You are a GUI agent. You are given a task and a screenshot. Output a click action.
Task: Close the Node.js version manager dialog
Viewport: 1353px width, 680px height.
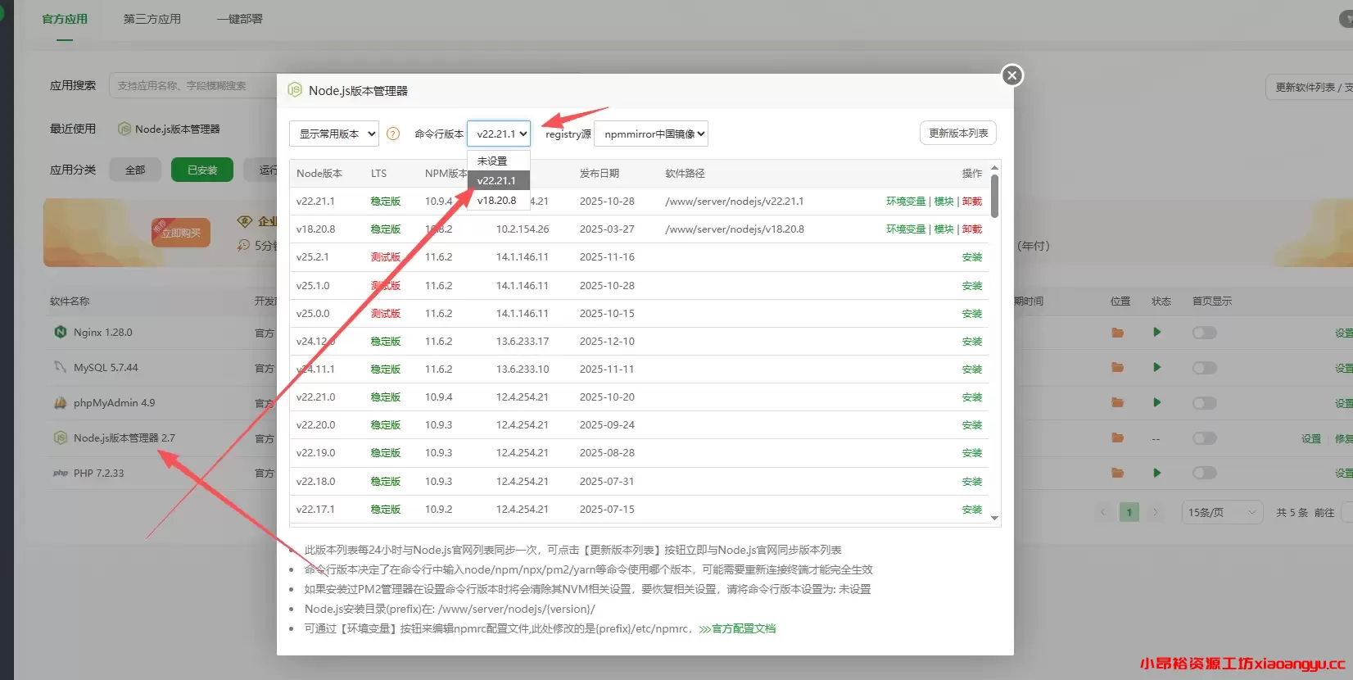pos(1012,75)
